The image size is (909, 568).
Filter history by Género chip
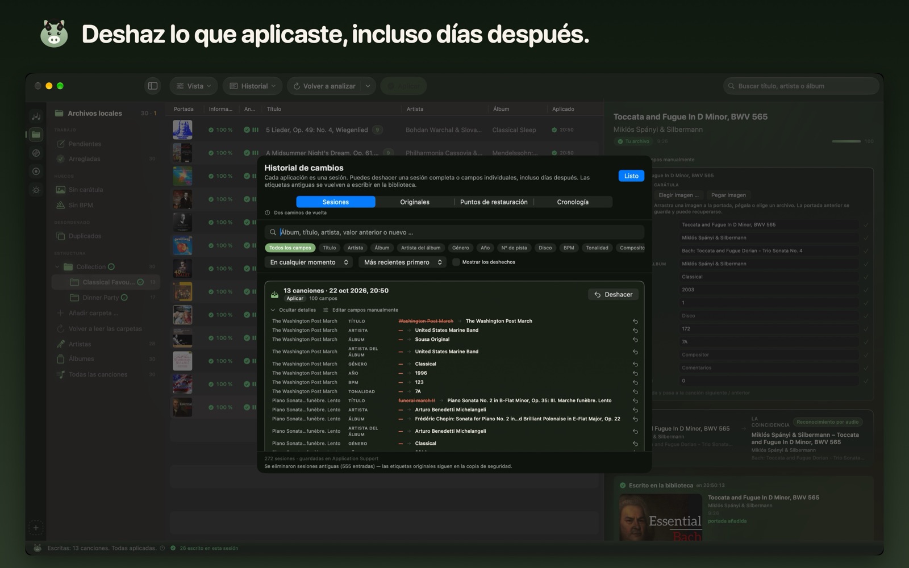coord(461,248)
